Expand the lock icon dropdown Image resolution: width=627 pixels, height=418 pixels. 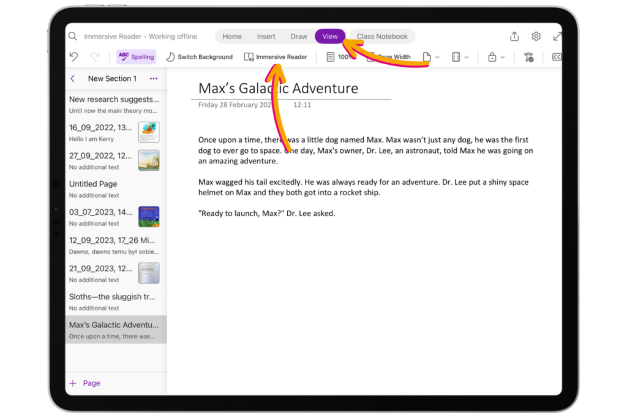pyautogui.click(x=502, y=56)
